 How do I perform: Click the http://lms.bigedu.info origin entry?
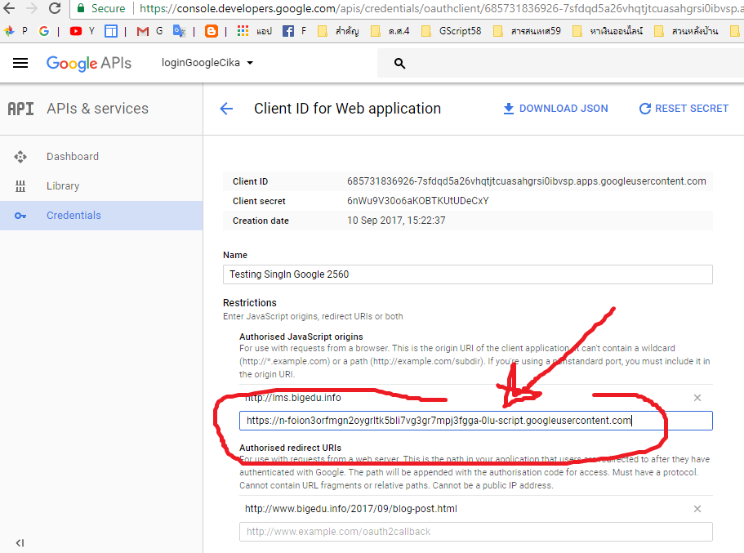[292, 398]
